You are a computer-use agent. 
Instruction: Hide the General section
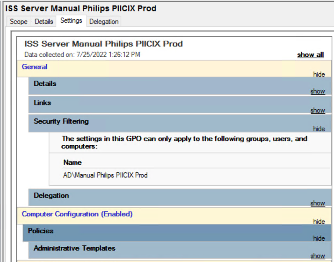pos(319,74)
